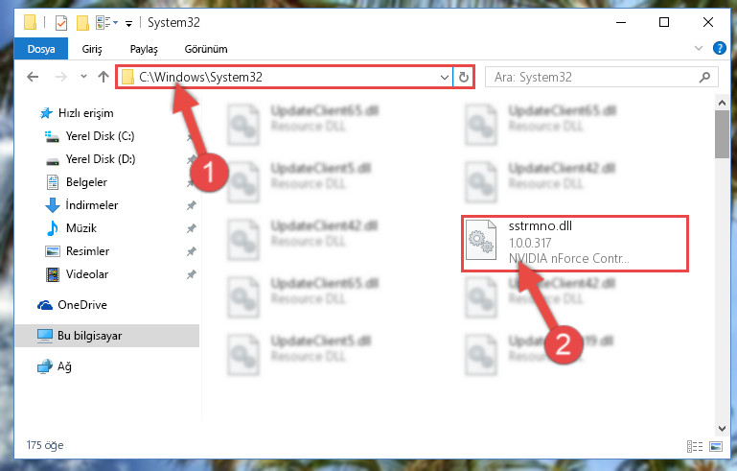This screenshot has width=737, height=471.
Task: Open the recent locations dropdown arrow
Action: pos(83,76)
